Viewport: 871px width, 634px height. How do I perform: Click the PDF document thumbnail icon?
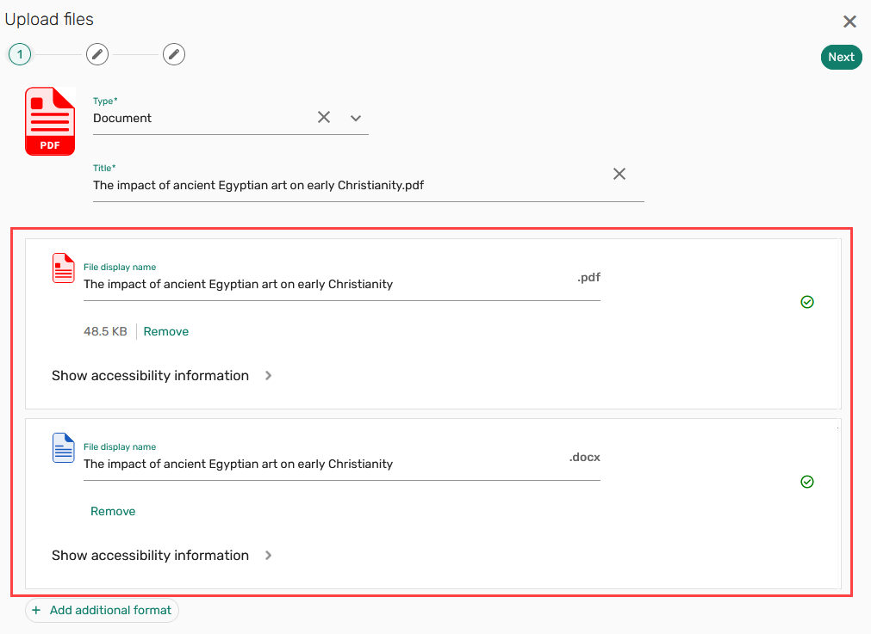click(x=49, y=120)
